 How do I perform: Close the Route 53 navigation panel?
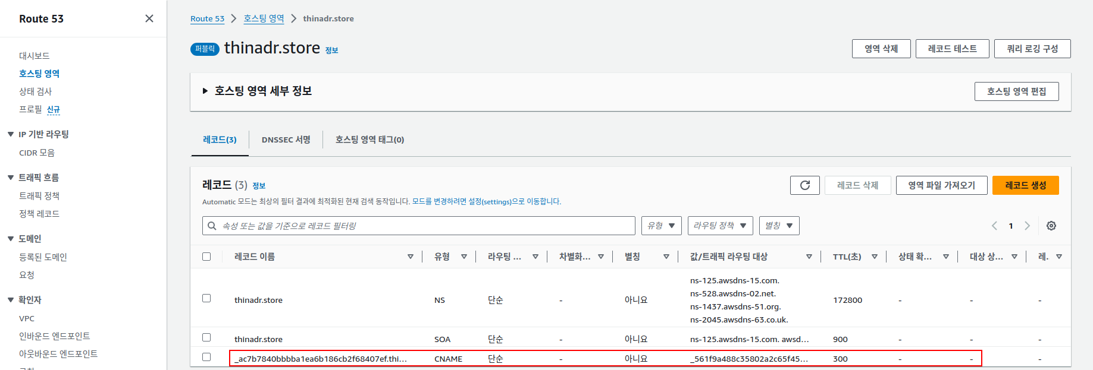pyautogui.click(x=149, y=18)
